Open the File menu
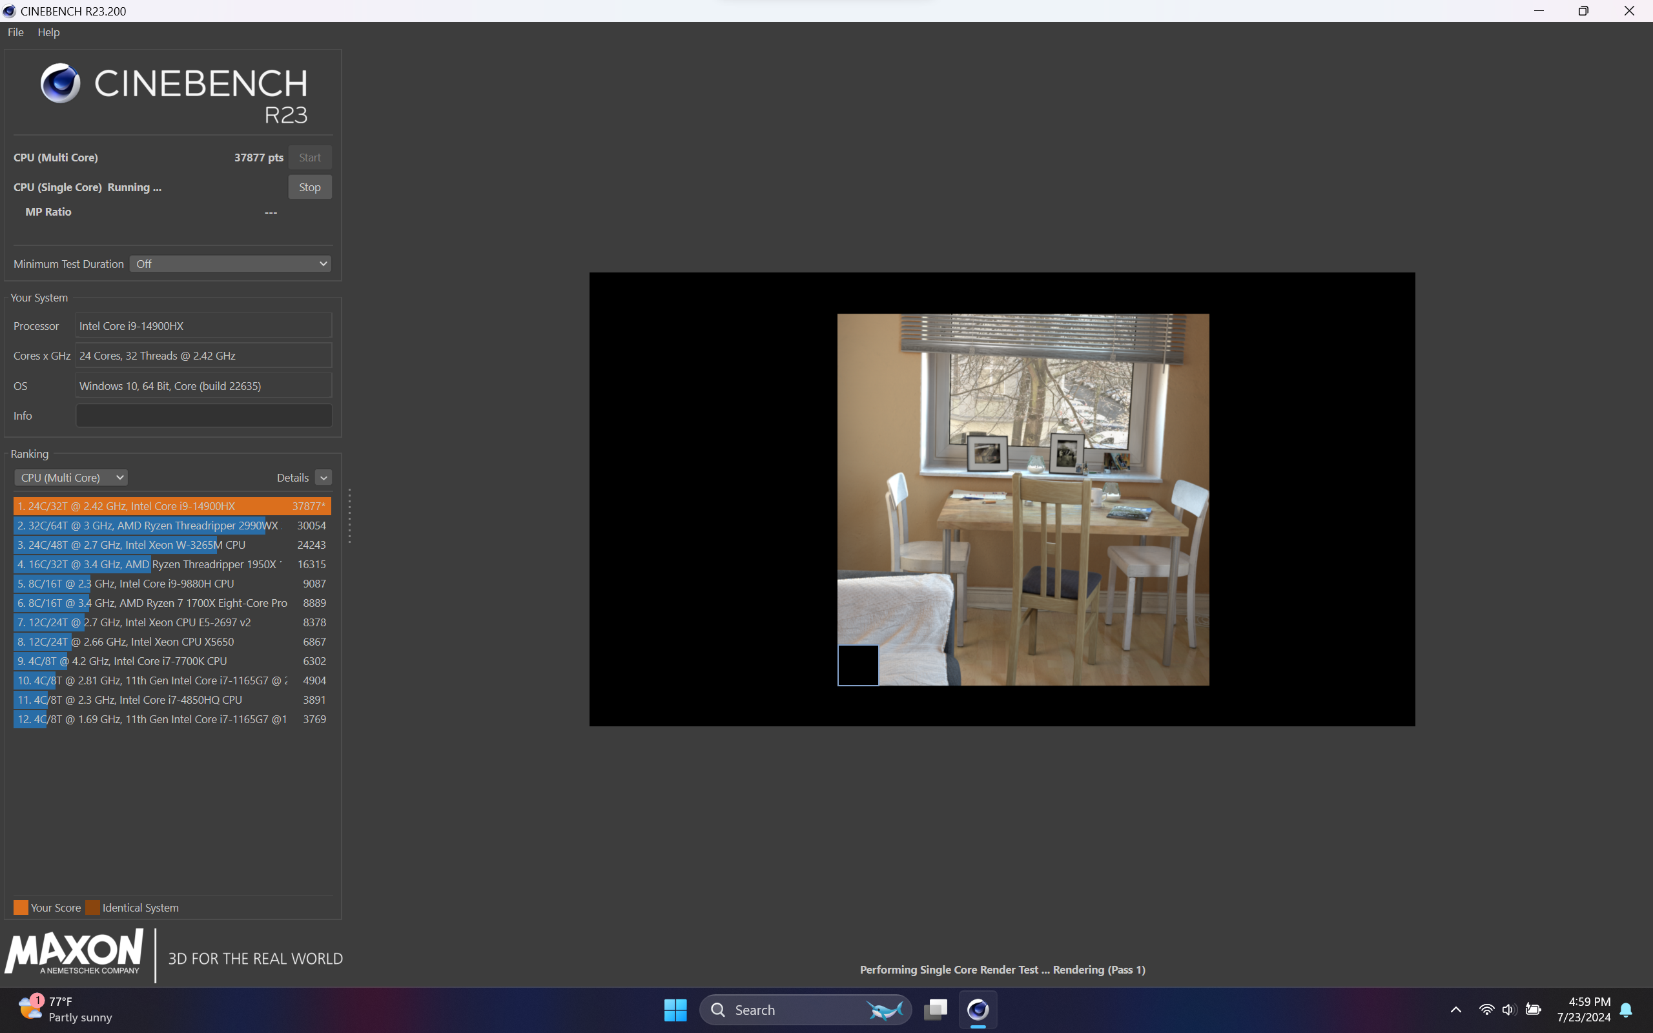This screenshot has height=1033, width=1653. point(15,32)
